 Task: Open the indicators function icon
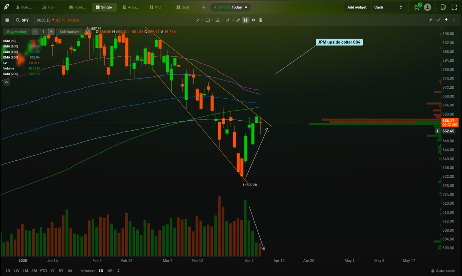(x=432, y=20)
